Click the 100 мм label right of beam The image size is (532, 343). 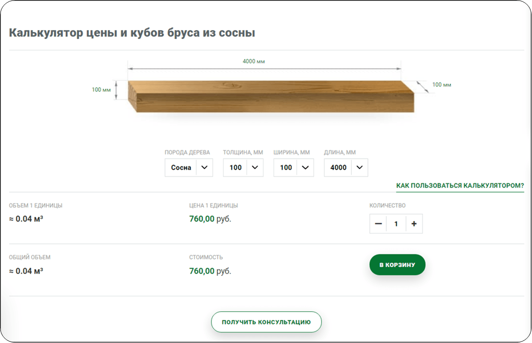(441, 85)
